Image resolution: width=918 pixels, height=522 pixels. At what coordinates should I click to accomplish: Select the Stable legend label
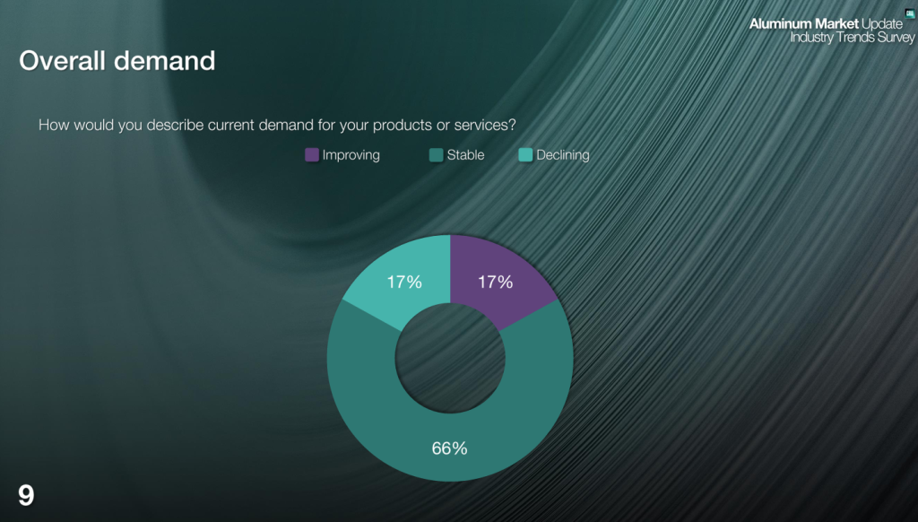(465, 154)
